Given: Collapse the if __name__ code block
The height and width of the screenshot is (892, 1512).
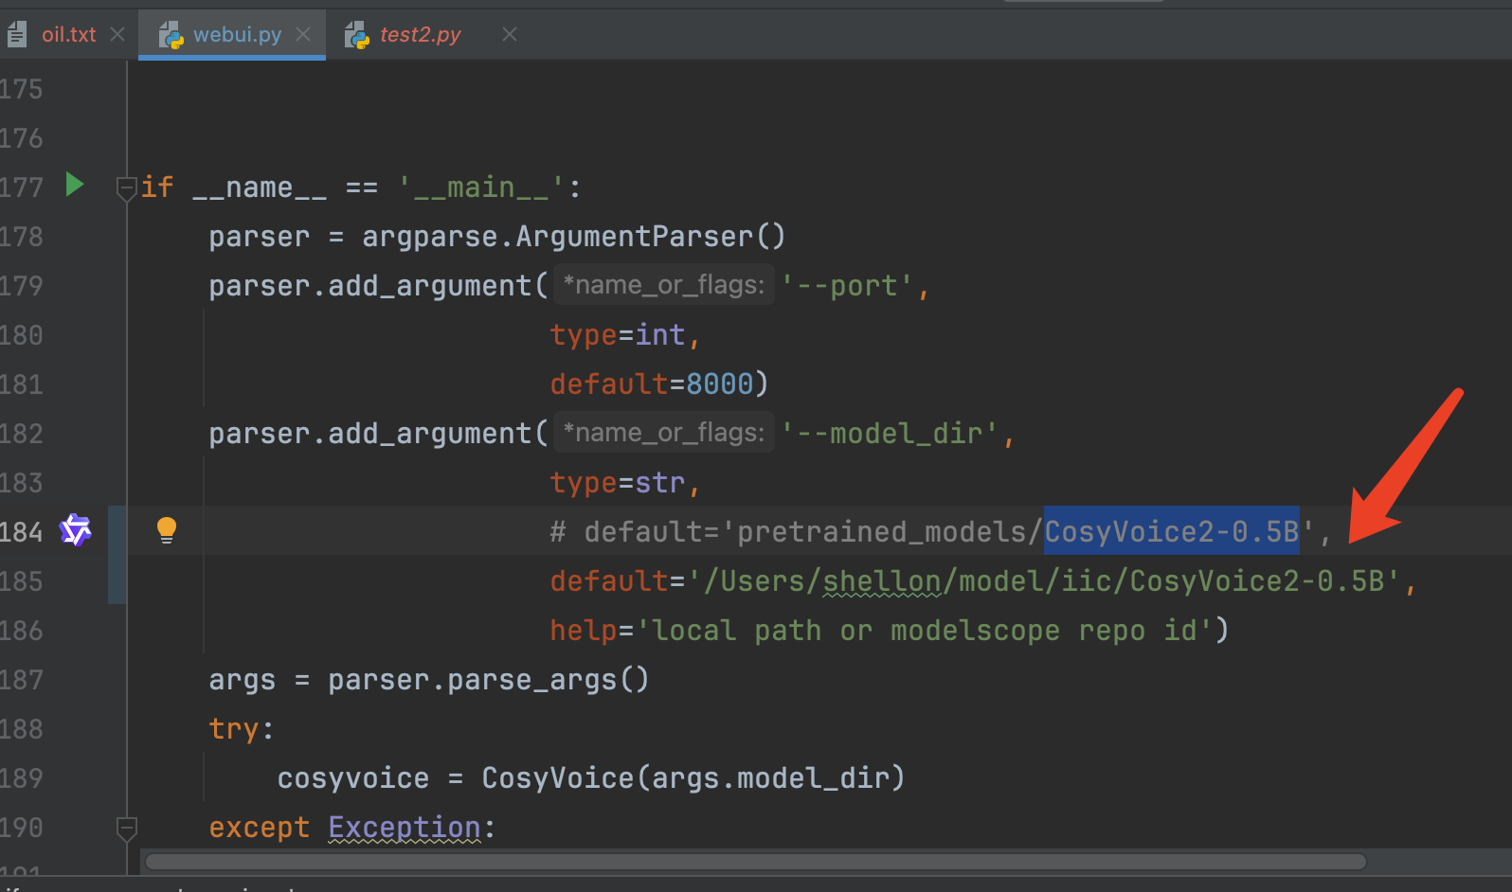Looking at the screenshot, I should [126, 188].
